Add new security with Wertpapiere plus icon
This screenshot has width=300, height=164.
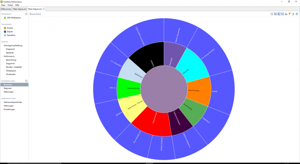(x=26, y=14)
